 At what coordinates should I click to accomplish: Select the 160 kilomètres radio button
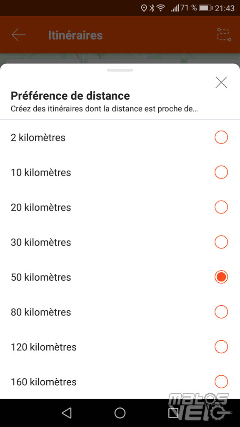221,382
